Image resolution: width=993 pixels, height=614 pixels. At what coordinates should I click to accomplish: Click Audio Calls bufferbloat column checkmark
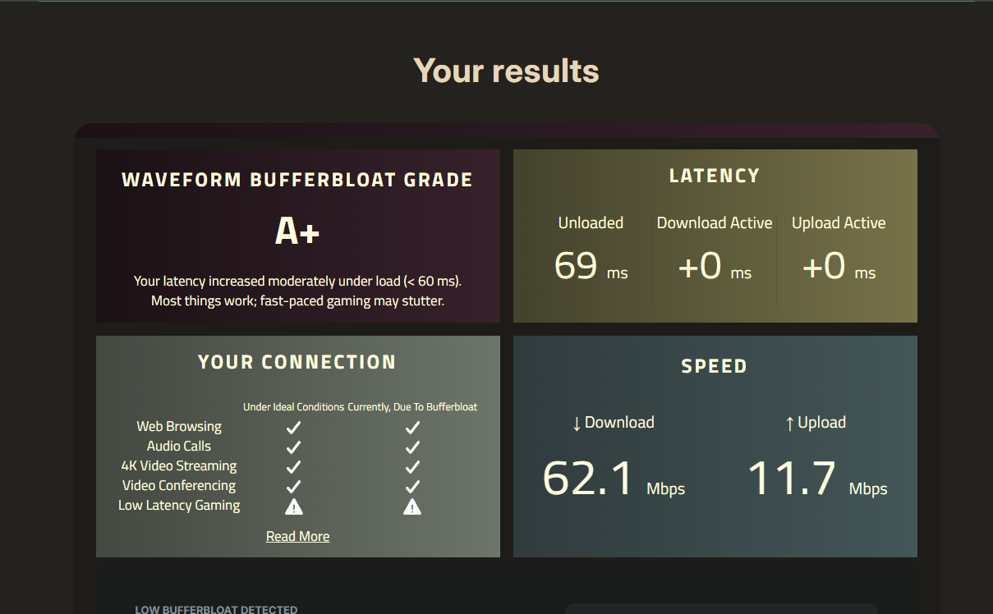pos(412,447)
